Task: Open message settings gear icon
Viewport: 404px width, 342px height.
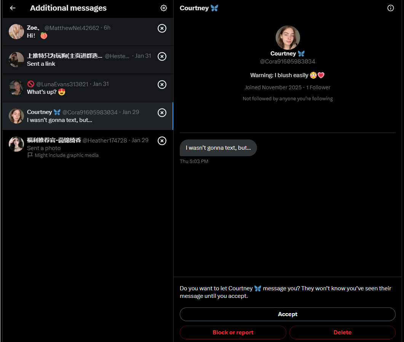Action: (x=164, y=8)
